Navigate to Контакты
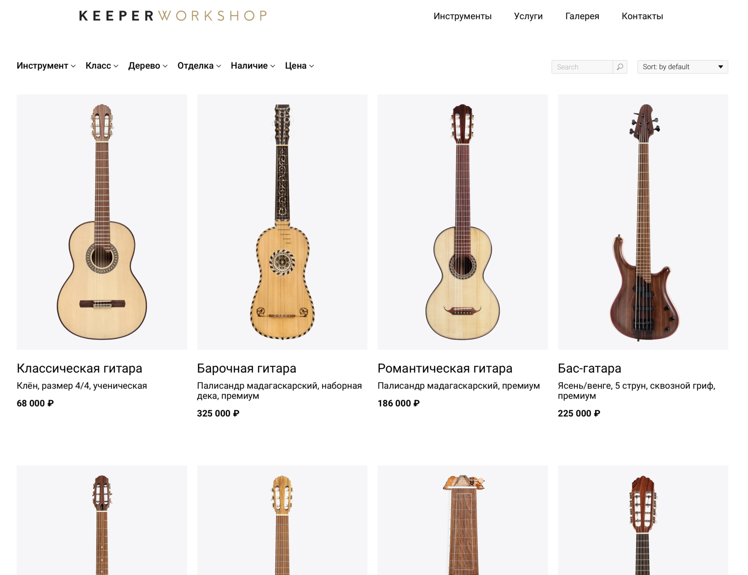The image size is (748, 575). click(642, 16)
